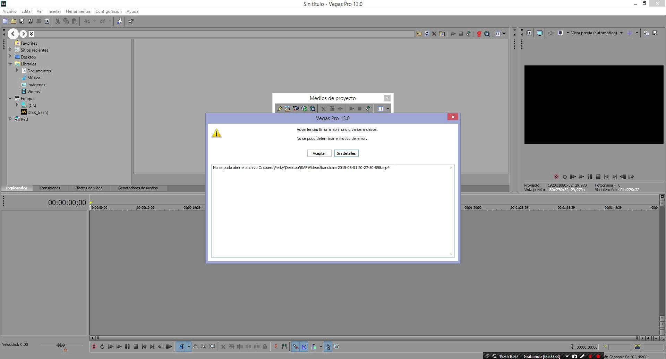The height and width of the screenshot is (359, 666).
Task: Expand the Documentos folder node
Action: 17,70
